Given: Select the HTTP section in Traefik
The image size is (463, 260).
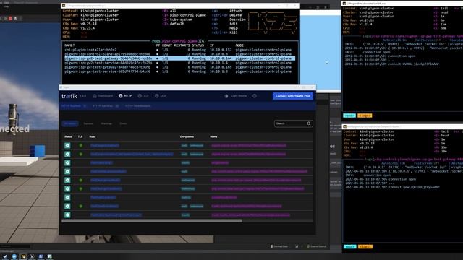Looking at the screenshot, I should [x=125, y=96].
